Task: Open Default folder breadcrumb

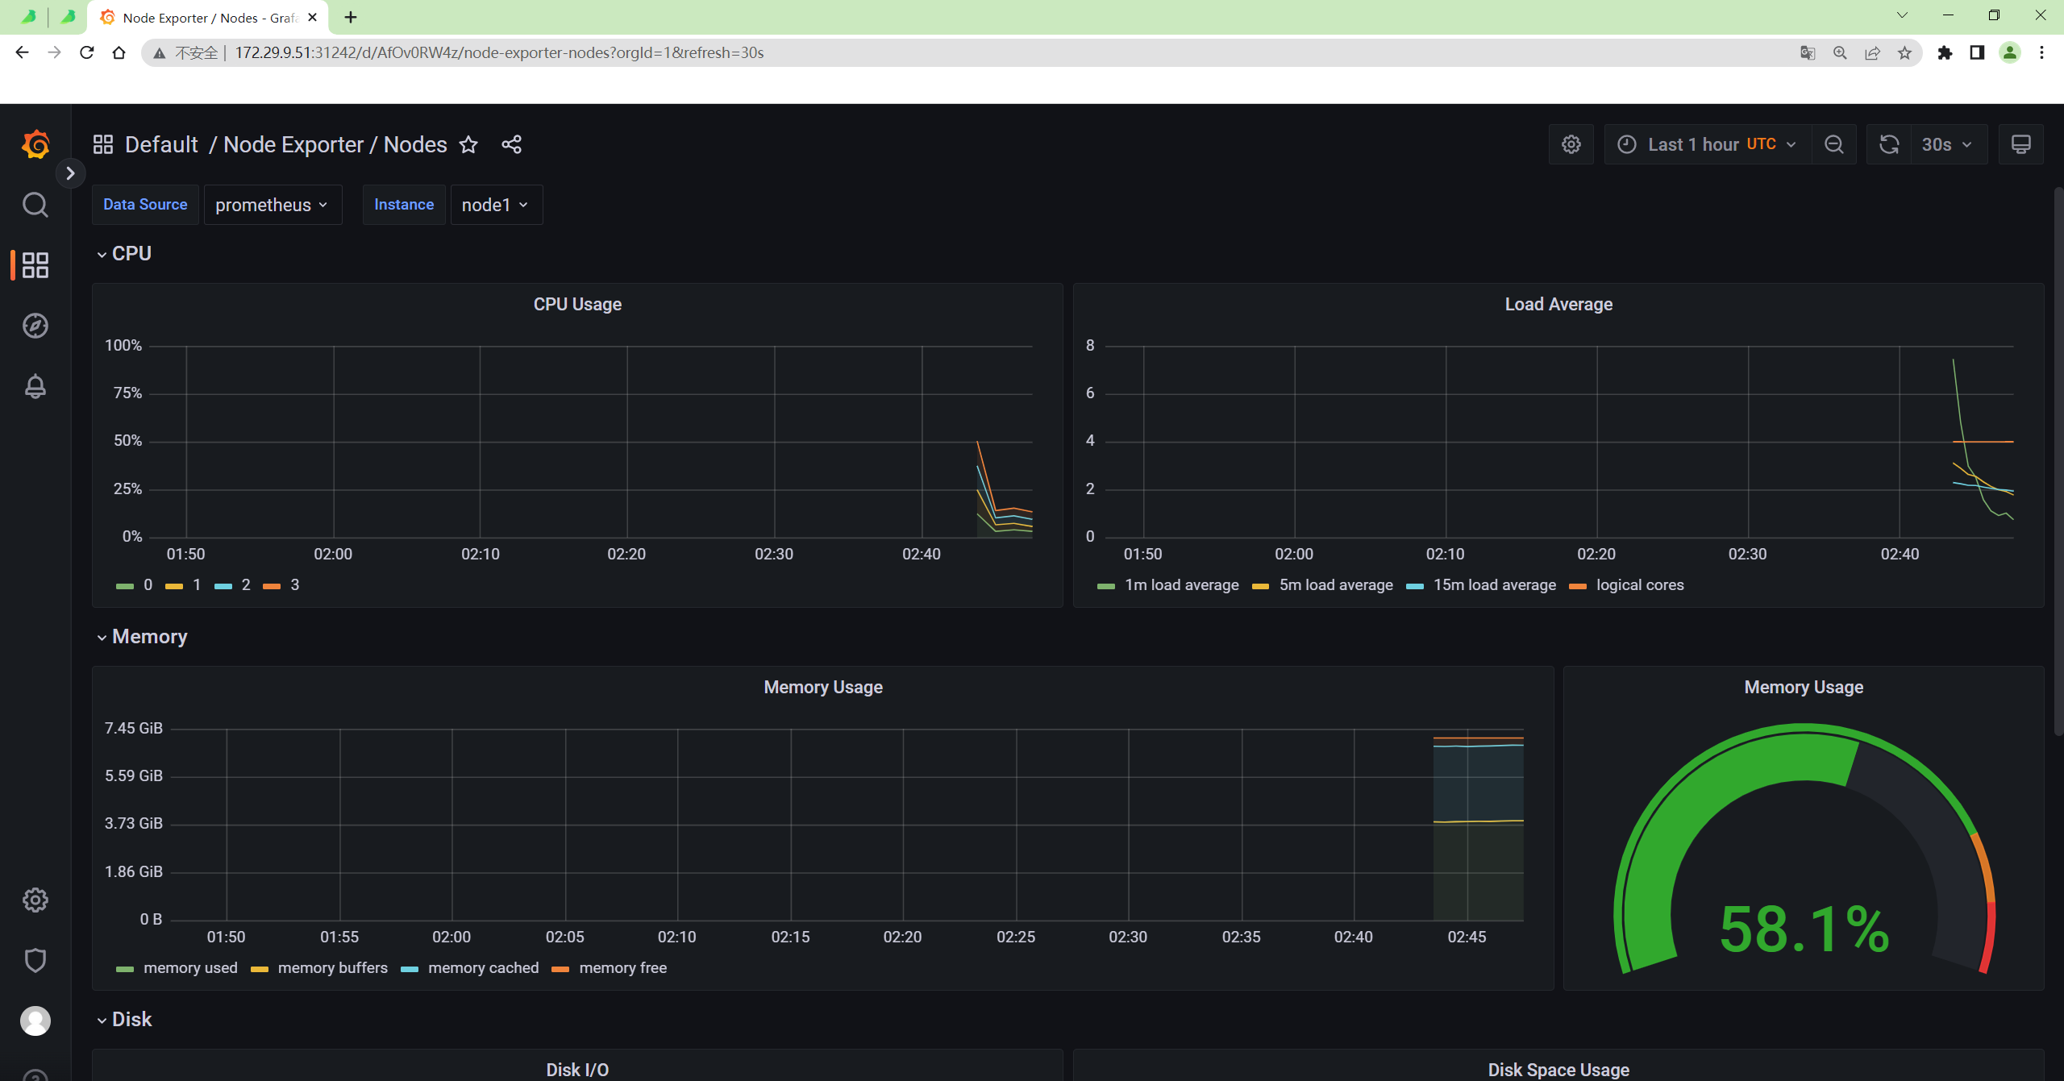Action: 161,144
